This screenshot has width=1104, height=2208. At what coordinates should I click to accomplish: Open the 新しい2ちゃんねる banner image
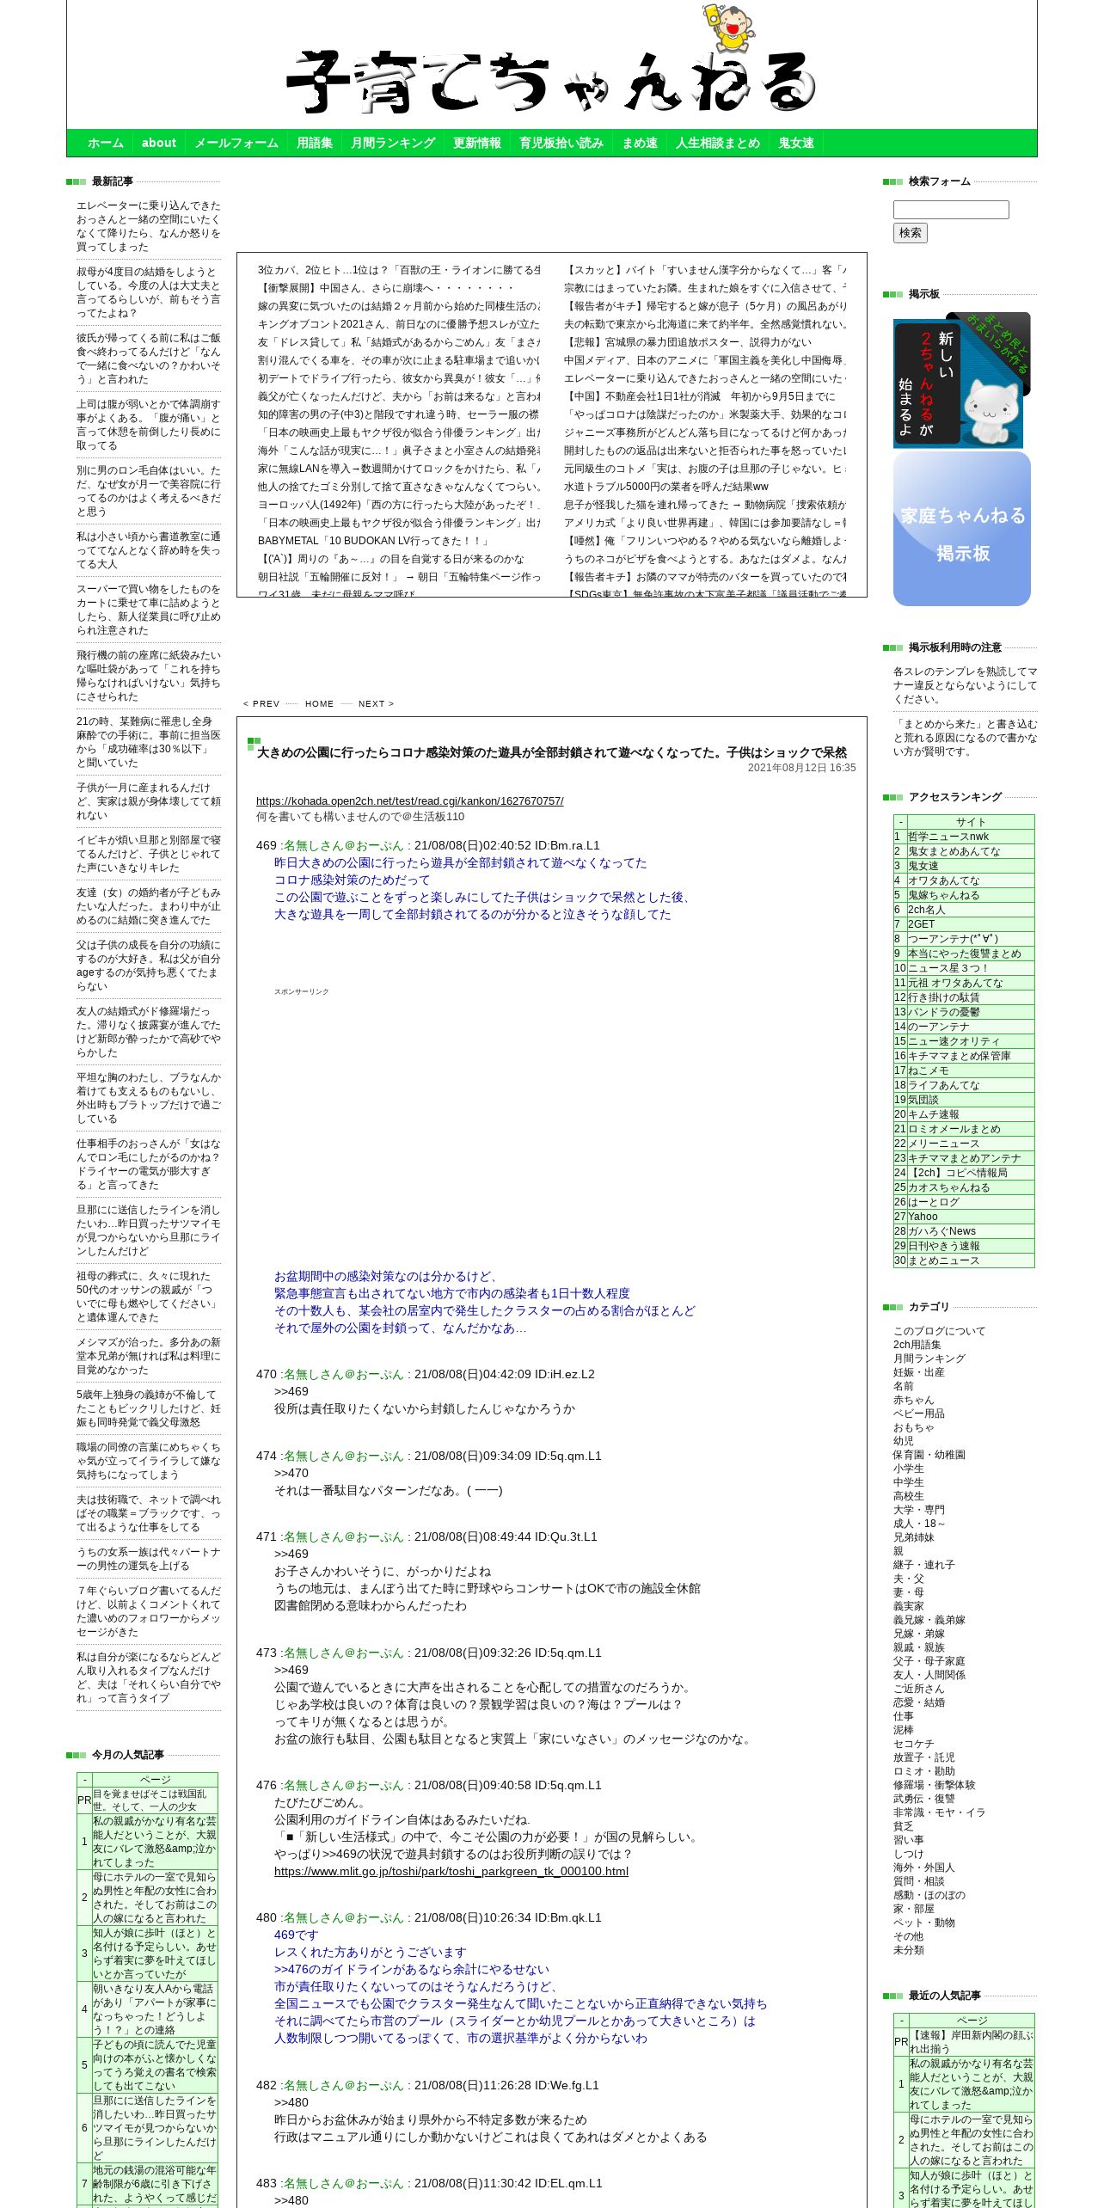[x=961, y=380]
